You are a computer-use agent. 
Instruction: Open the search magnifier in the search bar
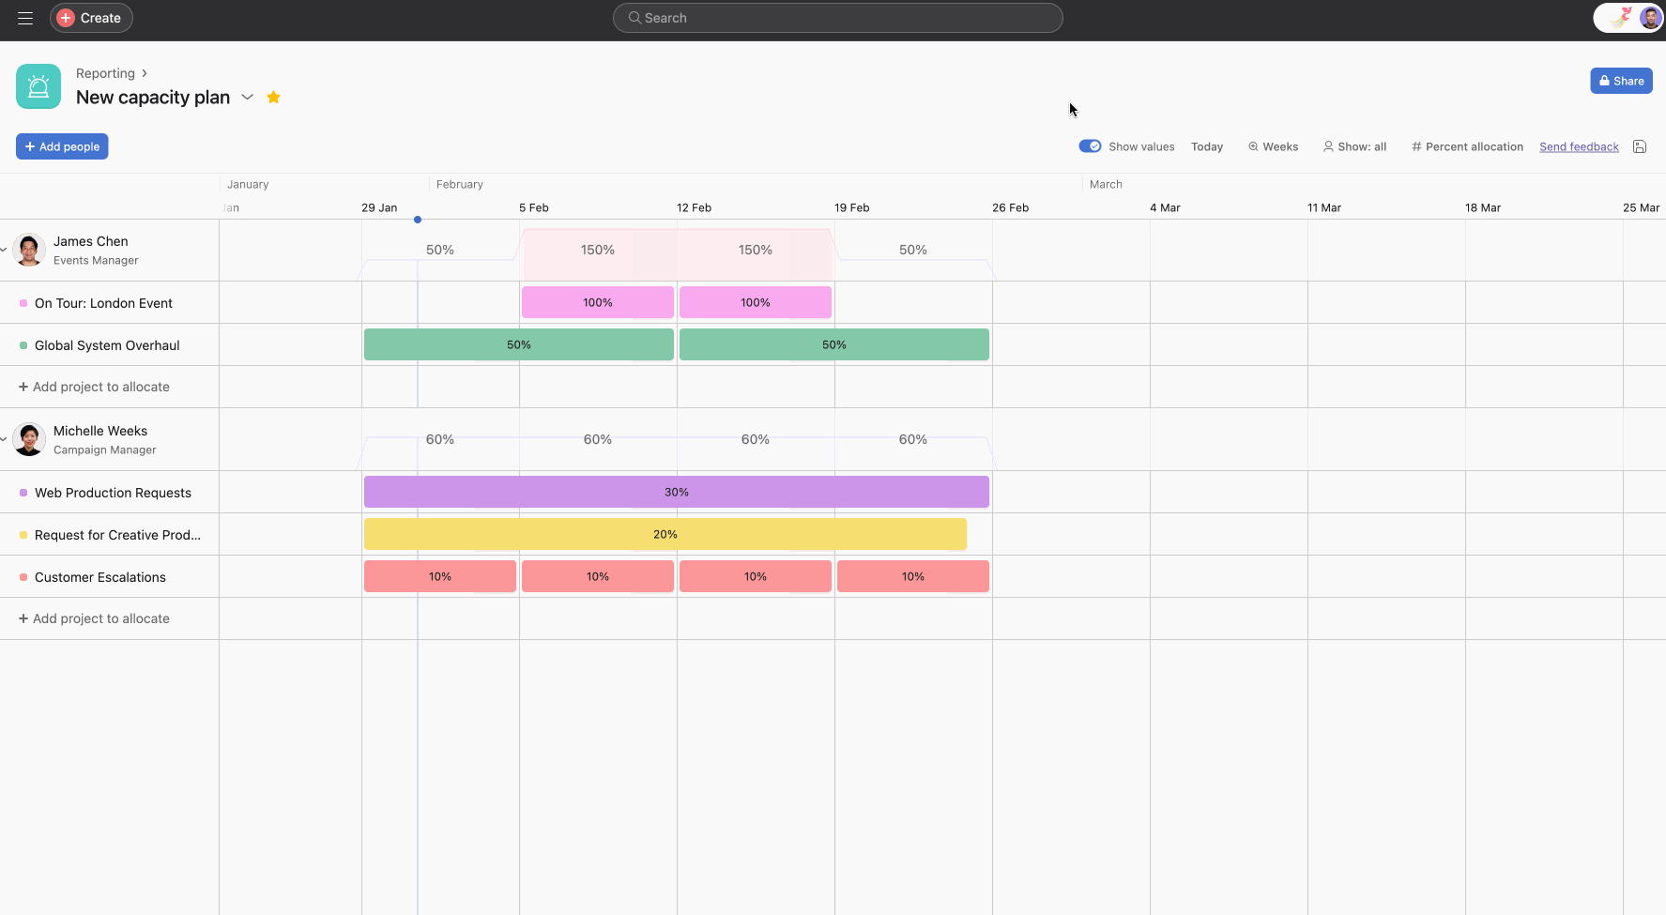(x=634, y=18)
